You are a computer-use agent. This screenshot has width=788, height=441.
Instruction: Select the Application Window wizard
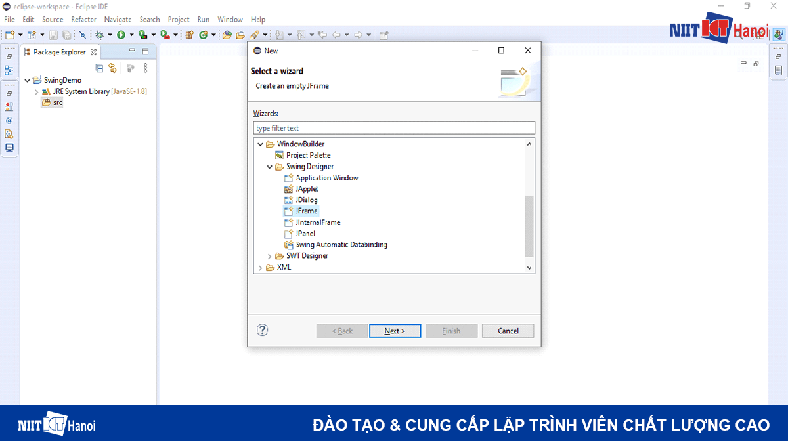(x=326, y=177)
